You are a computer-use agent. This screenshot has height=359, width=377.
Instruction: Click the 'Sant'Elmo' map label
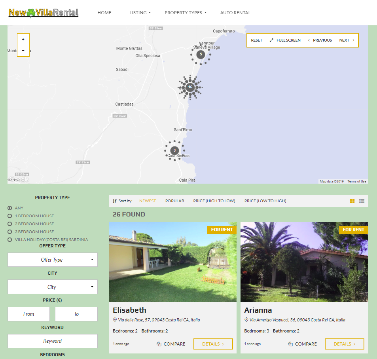(x=183, y=130)
